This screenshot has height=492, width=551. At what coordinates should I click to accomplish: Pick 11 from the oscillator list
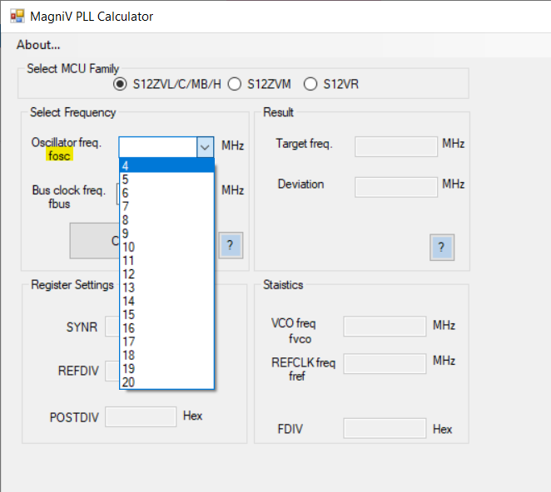pos(167,260)
